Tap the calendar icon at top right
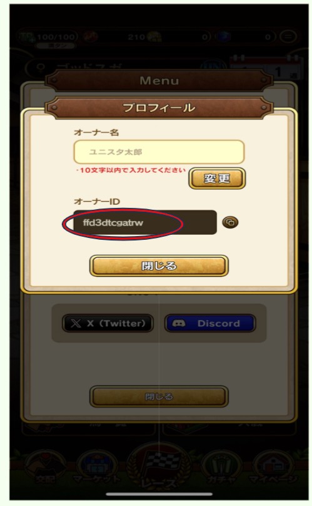The width and height of the screenshot is (312, 506). click(x=266, y=67)
